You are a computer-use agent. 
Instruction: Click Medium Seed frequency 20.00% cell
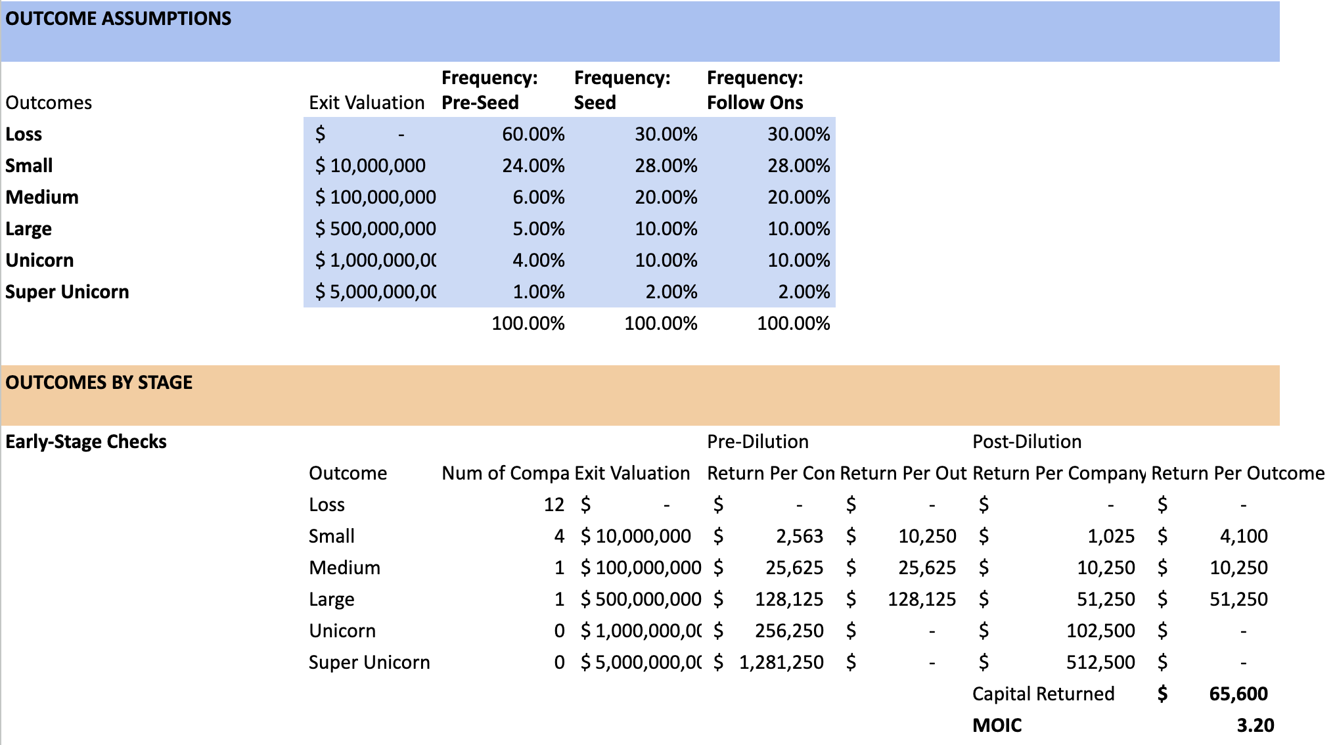pos(666,197)
